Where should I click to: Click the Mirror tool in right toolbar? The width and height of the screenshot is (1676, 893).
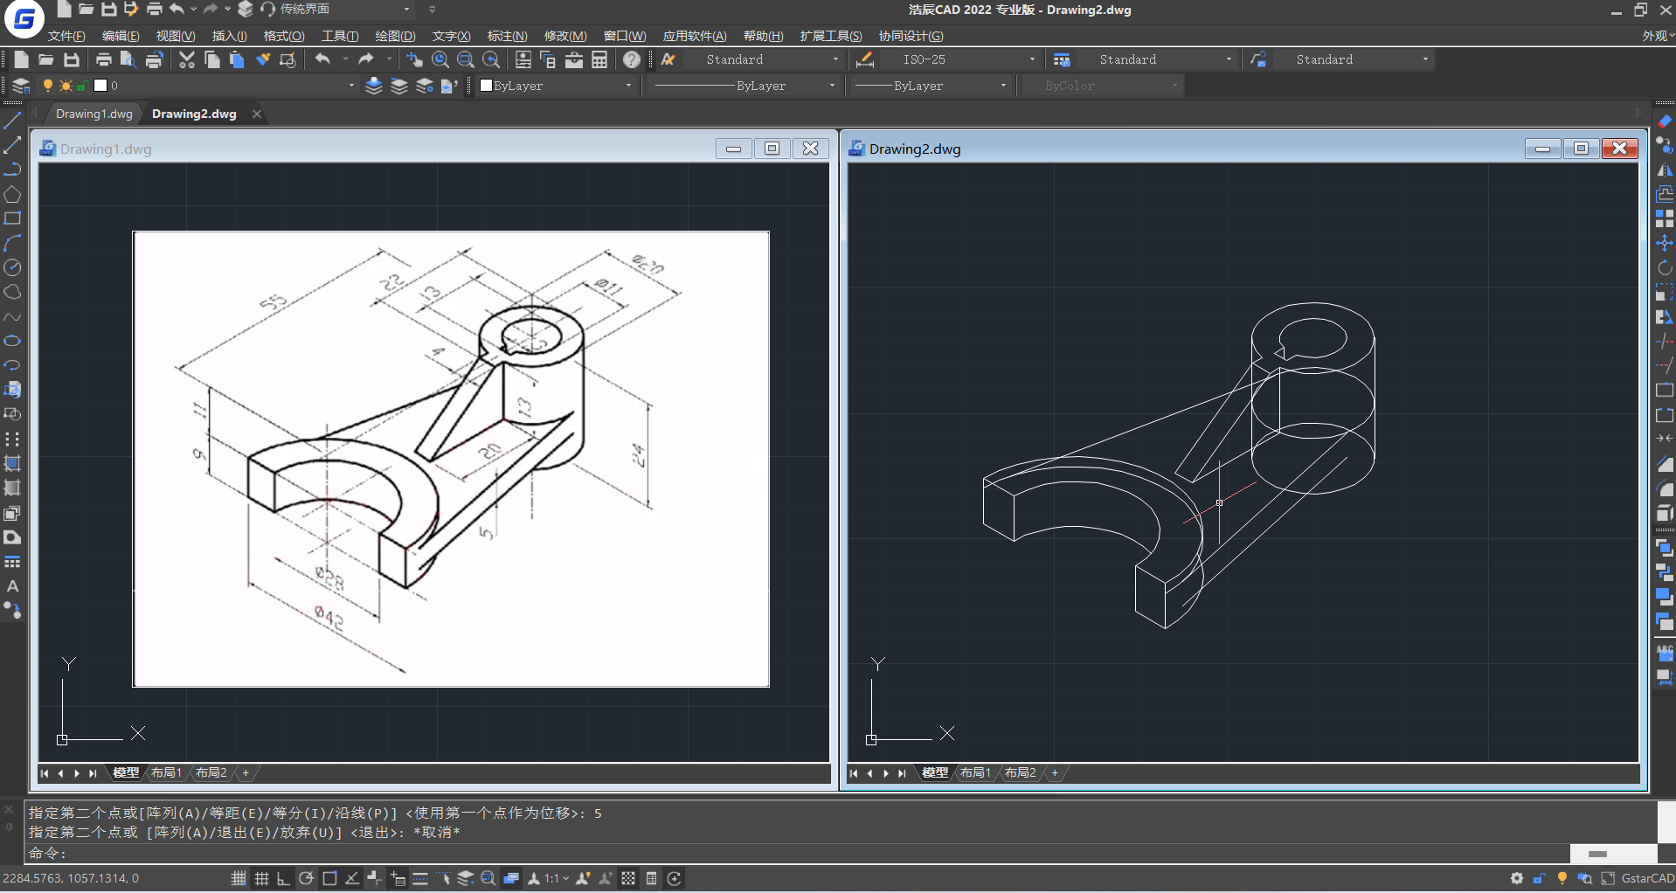(1665, 170)
